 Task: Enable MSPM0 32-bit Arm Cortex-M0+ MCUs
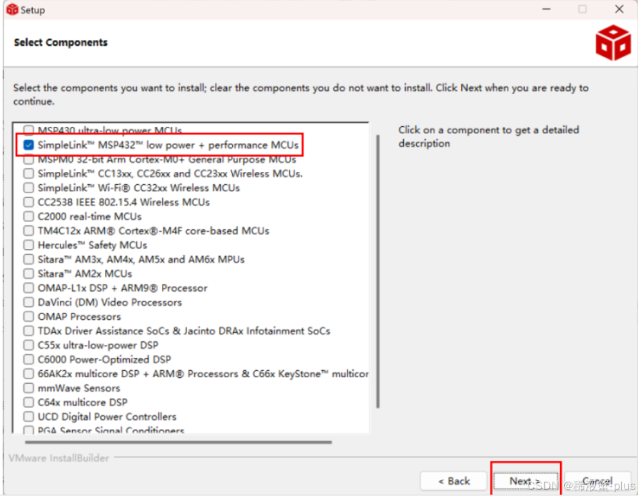point(28,159)
